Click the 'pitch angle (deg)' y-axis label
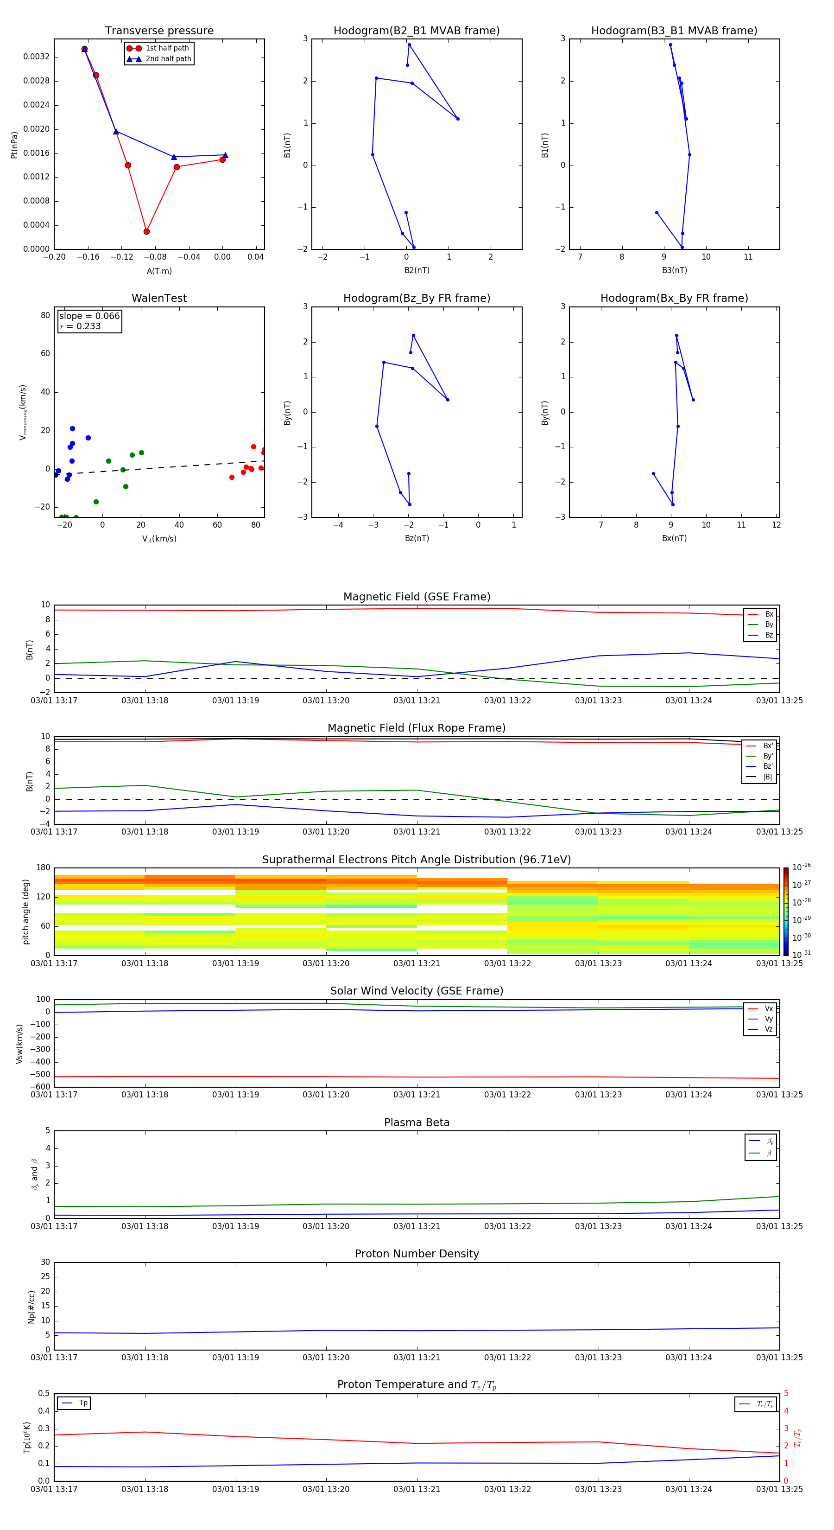Image resolution: width=834 pixels, height=1530 pixels. coord(25,912)
